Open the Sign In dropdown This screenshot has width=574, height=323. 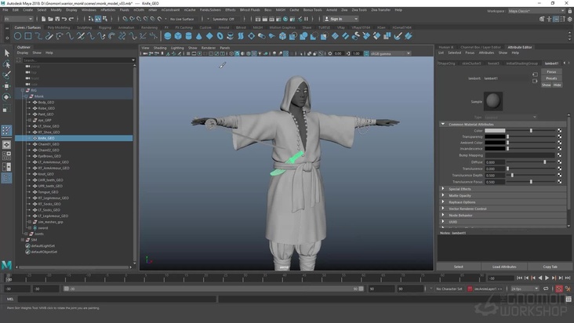tap(341, 19)
